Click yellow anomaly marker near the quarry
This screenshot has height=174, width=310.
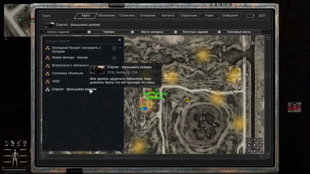coord(188,100)
